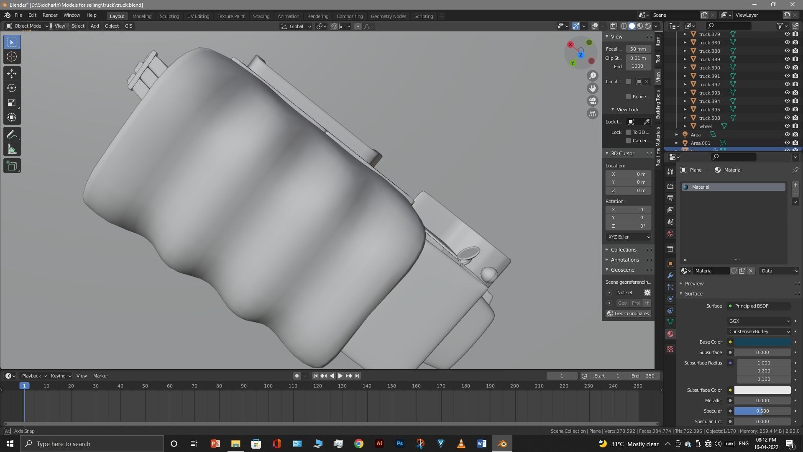Viewport: 803px width, 452px height.
Task: Click the Geo-coordinates button
Action: coord(628,313)
